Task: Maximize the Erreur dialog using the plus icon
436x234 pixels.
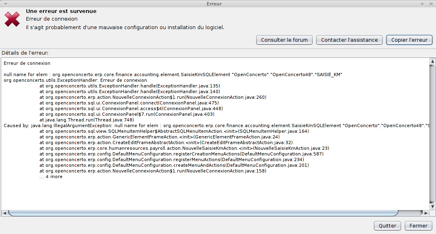Action: click(422, 4)
